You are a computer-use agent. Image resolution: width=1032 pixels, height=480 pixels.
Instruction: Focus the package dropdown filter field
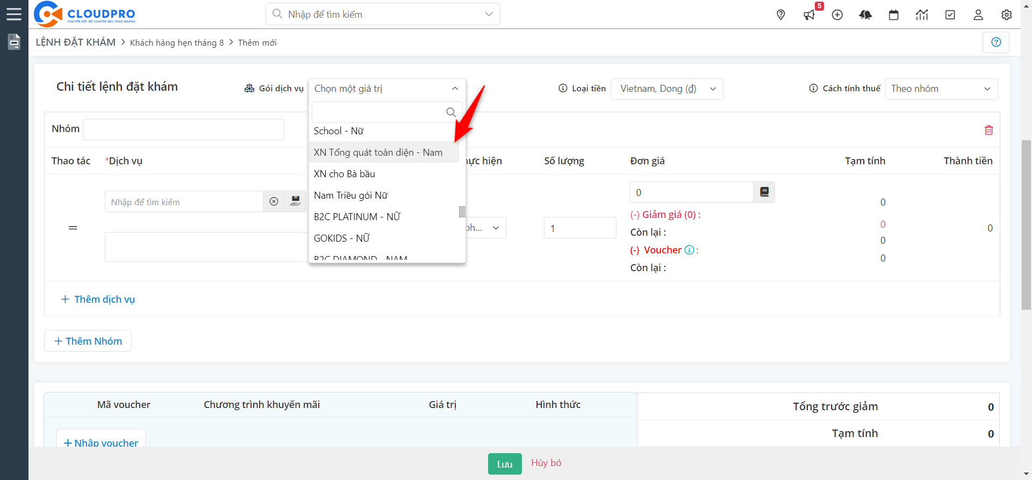(387, 112)
